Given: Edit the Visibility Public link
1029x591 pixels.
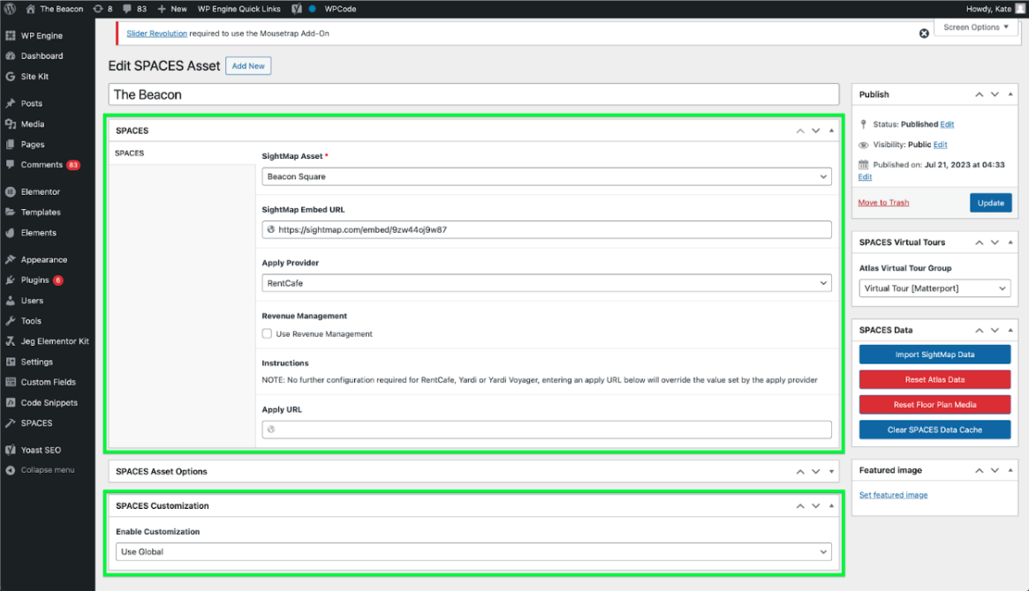Looking at the screenshot, I should [x=940, y=144].
